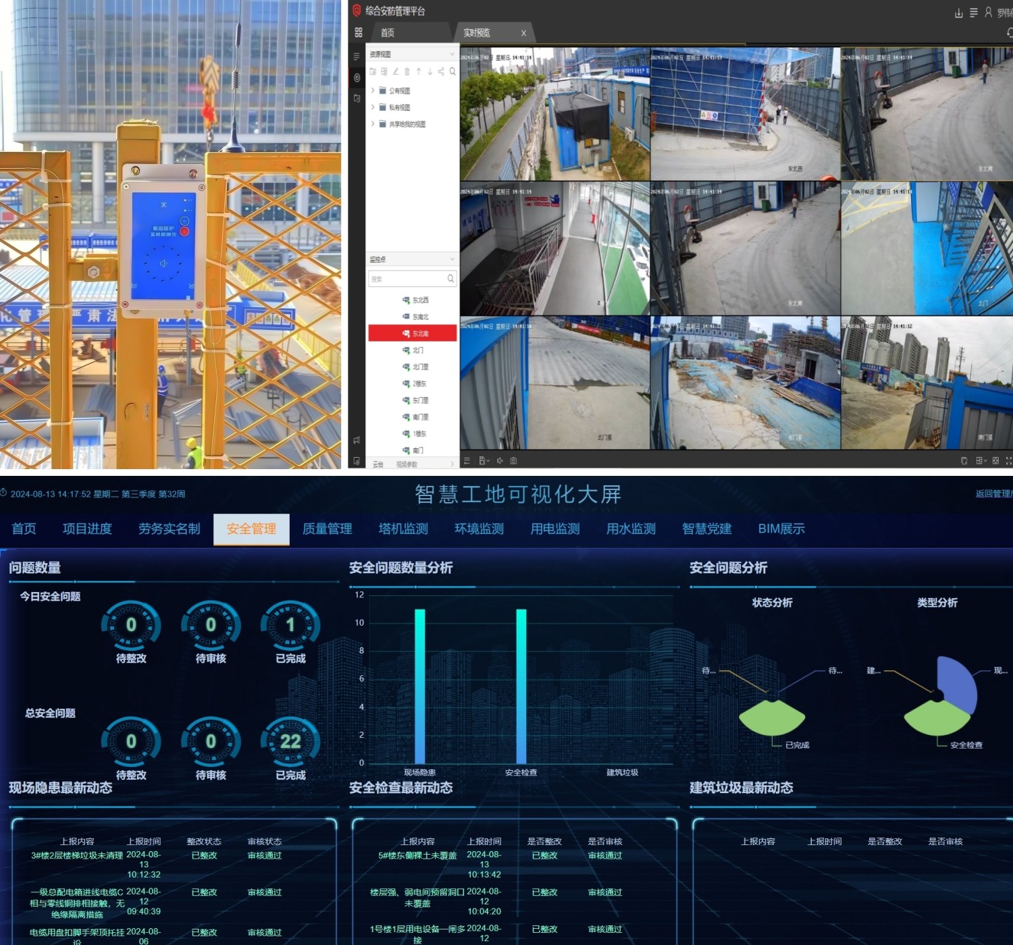Click the share icon in resource view toolbar
Screen dimensions: 1013x945
(x=441, y=72)
